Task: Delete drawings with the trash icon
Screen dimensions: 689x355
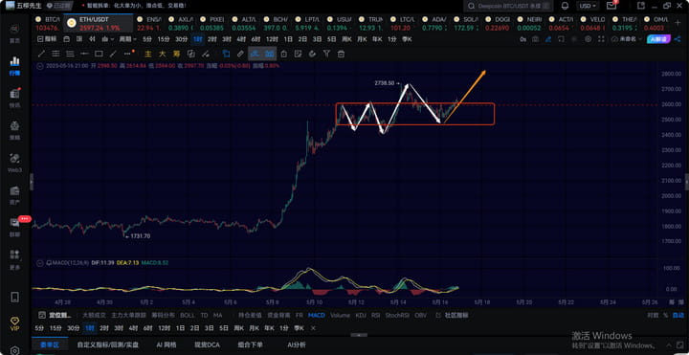Action: [x=341, y=54]
